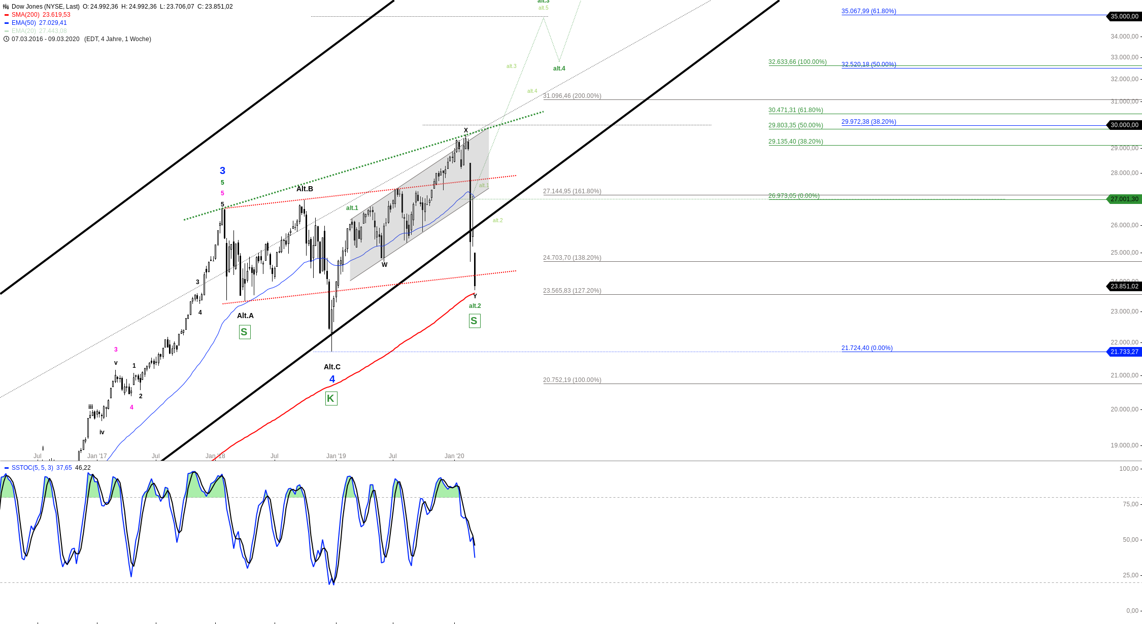Click the green 27.001,30 price tag
This screenshot has height=624, width=1142.
tap(1124, 199)
